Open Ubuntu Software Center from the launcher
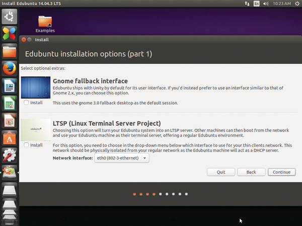This screenshot has height=226, width=302. [x=9, y=138]
